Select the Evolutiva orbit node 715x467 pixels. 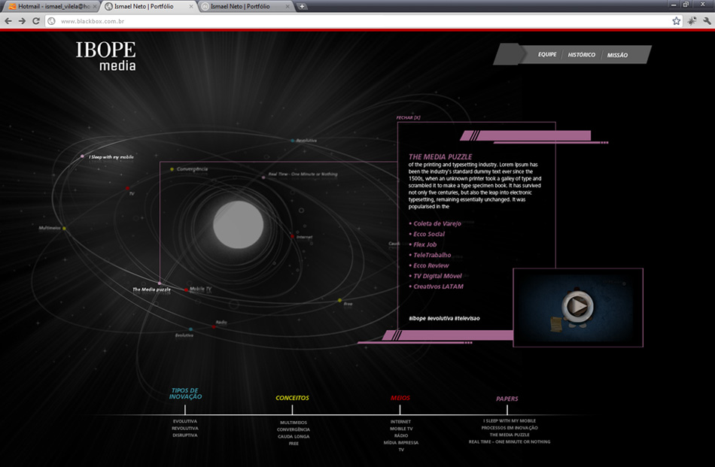click(x=184, y=333)
